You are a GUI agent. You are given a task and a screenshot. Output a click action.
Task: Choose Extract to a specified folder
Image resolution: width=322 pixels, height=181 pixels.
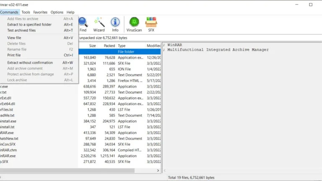pyautogui.click(x=39, y=24)
